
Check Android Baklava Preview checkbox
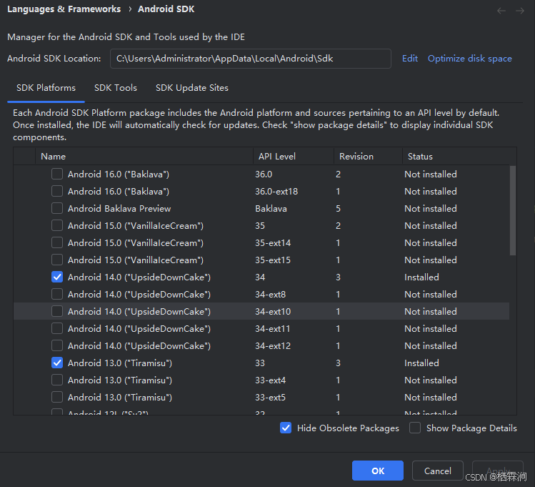click(57, 208)
